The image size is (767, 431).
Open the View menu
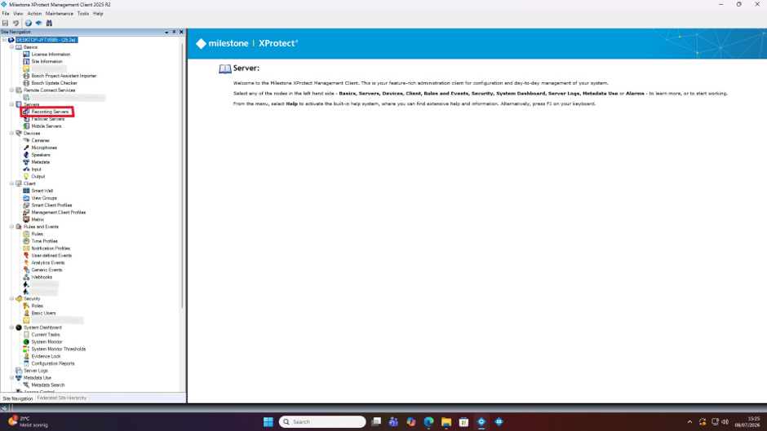pos(18,14)
